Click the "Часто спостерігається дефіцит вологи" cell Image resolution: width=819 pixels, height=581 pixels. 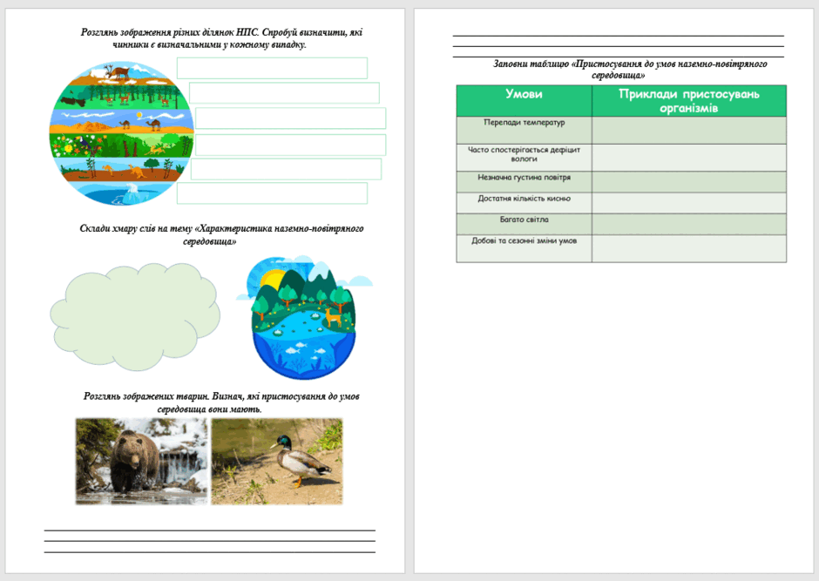(x=524, y=158)
